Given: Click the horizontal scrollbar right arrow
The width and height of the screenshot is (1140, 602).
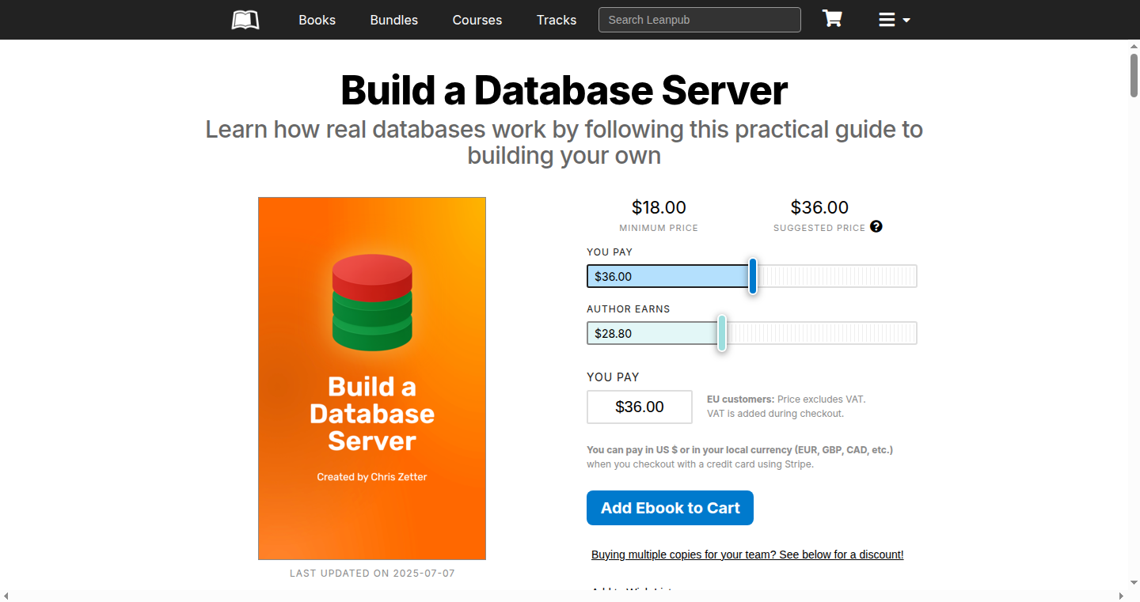Looking at the screenshot, I should (1121, 596).
